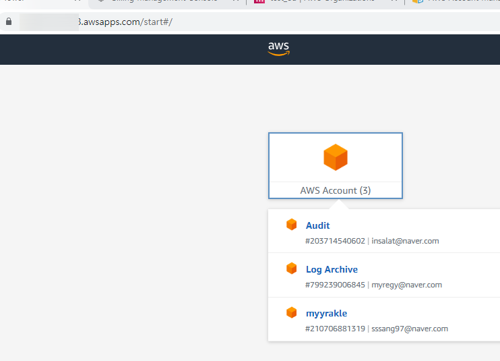
Task: Open the Audit account
Action: tap(317, 225)
